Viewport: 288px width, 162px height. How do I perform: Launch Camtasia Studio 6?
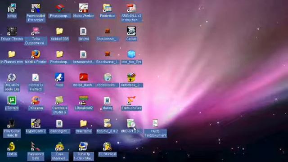tap(60, 100)
